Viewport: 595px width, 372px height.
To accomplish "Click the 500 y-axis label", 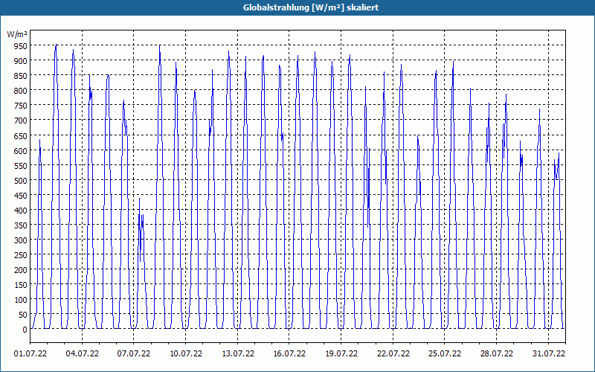I will point(20,180).
